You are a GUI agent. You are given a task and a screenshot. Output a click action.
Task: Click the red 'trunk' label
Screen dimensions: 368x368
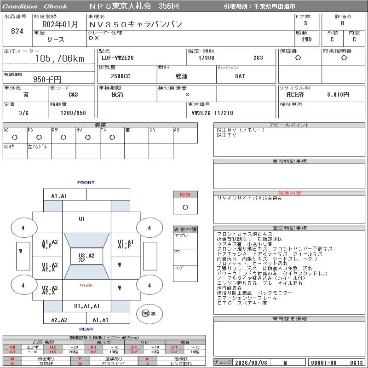(x=86, y=285)
